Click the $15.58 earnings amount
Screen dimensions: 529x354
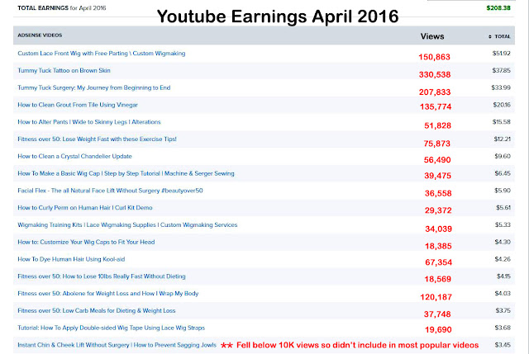502,122
